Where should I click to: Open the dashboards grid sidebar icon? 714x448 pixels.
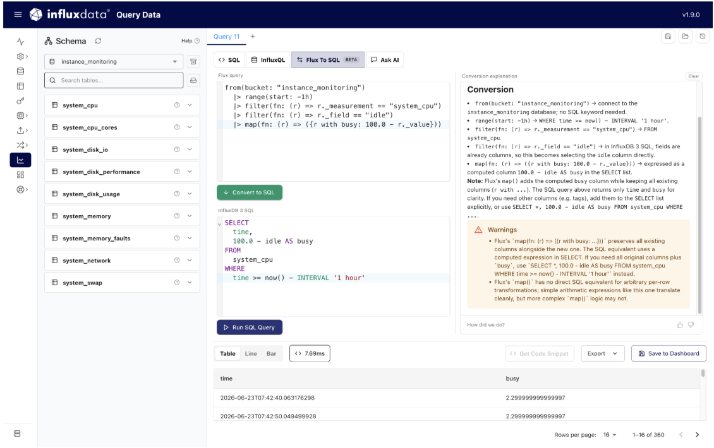[x=20, y=175]
